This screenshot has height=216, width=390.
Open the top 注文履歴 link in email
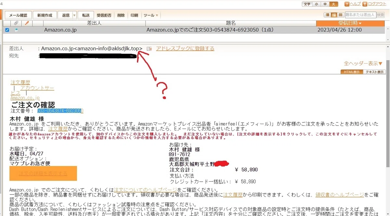tap(20, 83)
